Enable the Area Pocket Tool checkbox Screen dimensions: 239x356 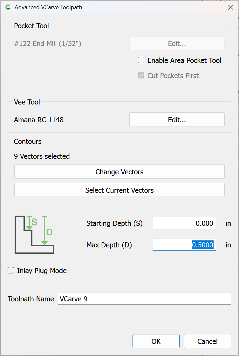(141, 60)
